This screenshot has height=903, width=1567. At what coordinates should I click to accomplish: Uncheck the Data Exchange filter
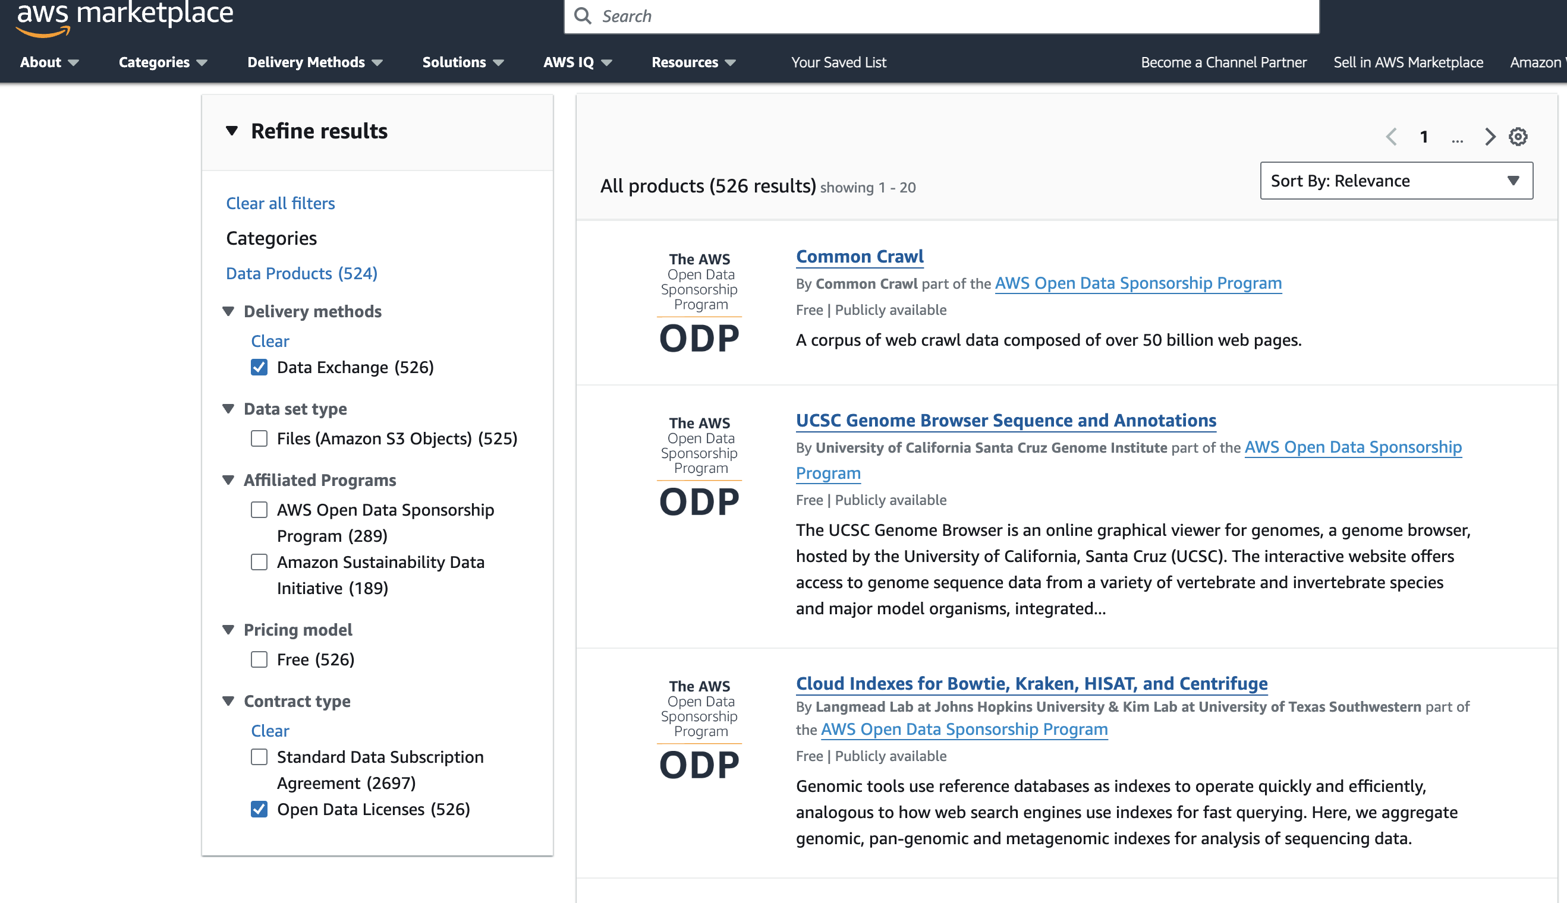click(259, 367)
